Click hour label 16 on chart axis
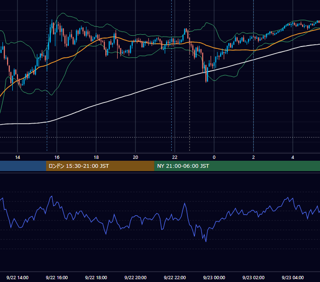320x282 pixels. pos(57,157)
